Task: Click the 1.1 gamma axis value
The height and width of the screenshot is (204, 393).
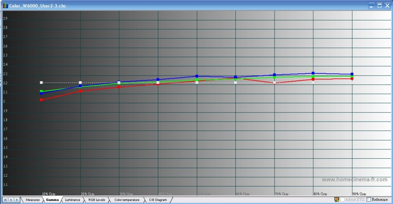Action: coord(5,184)
